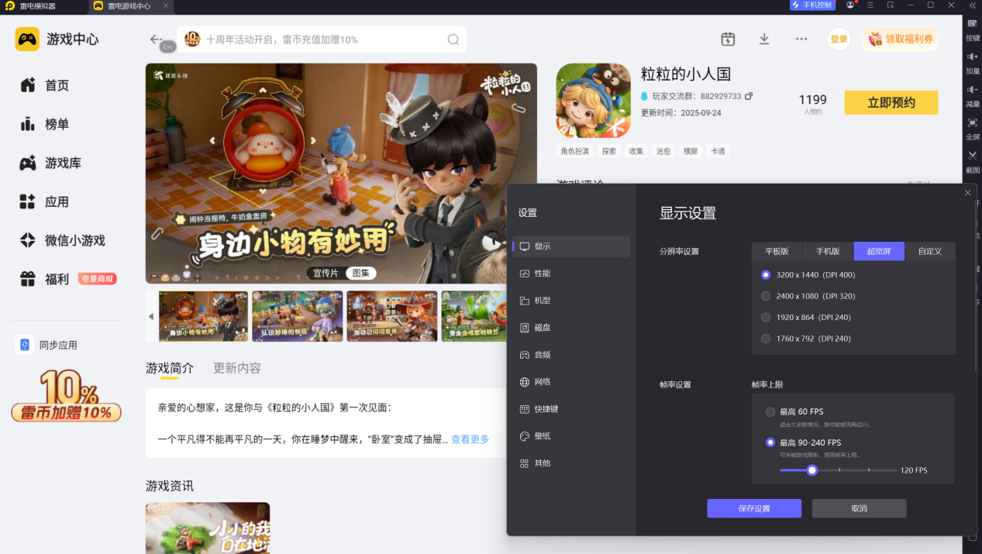The height and width of the screenshot is (554, 982).
Task: Select 1760 x 792 (DPI 240) resolution
Action: pos(766,339)
